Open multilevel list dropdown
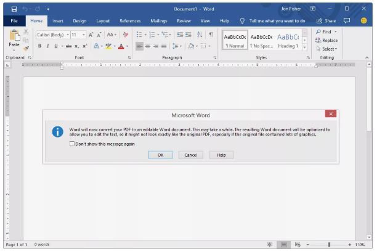This screenshot has width=377, height=251. tap(170, 35)
